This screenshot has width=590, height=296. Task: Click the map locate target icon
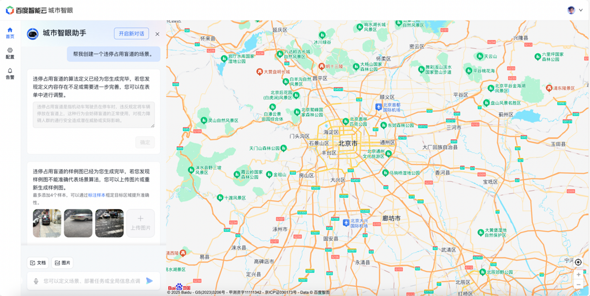[578, 262]
